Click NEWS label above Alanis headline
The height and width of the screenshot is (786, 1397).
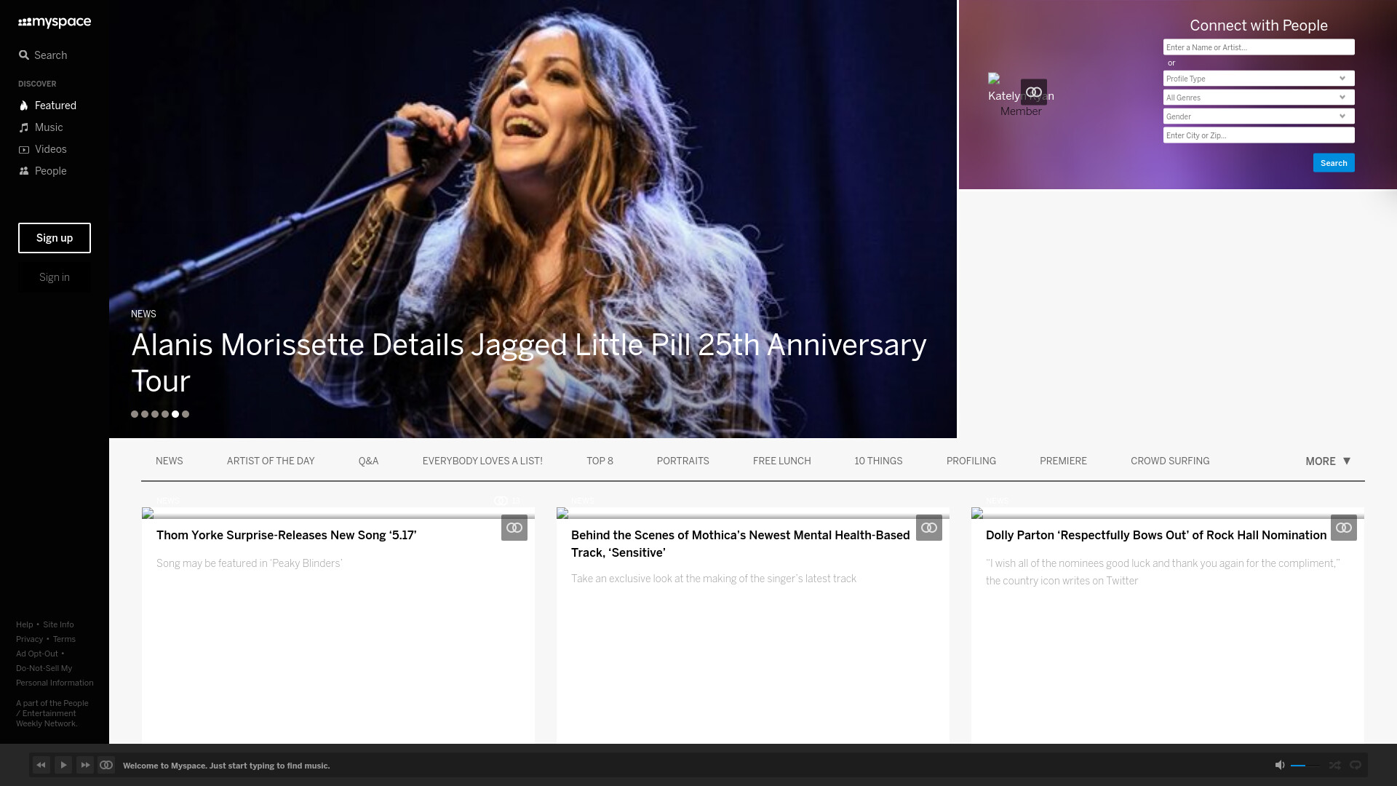143,314
